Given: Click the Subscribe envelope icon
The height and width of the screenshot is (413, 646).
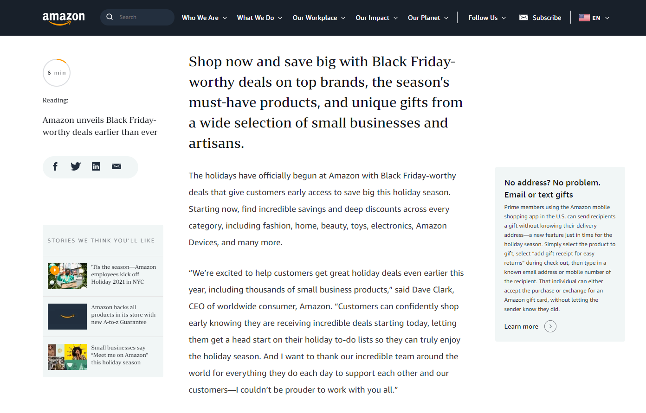Looking at the screenshot, I should coord(523,18).
